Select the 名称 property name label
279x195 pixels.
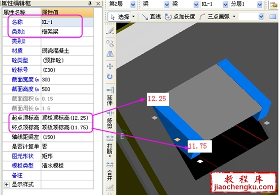17,22
